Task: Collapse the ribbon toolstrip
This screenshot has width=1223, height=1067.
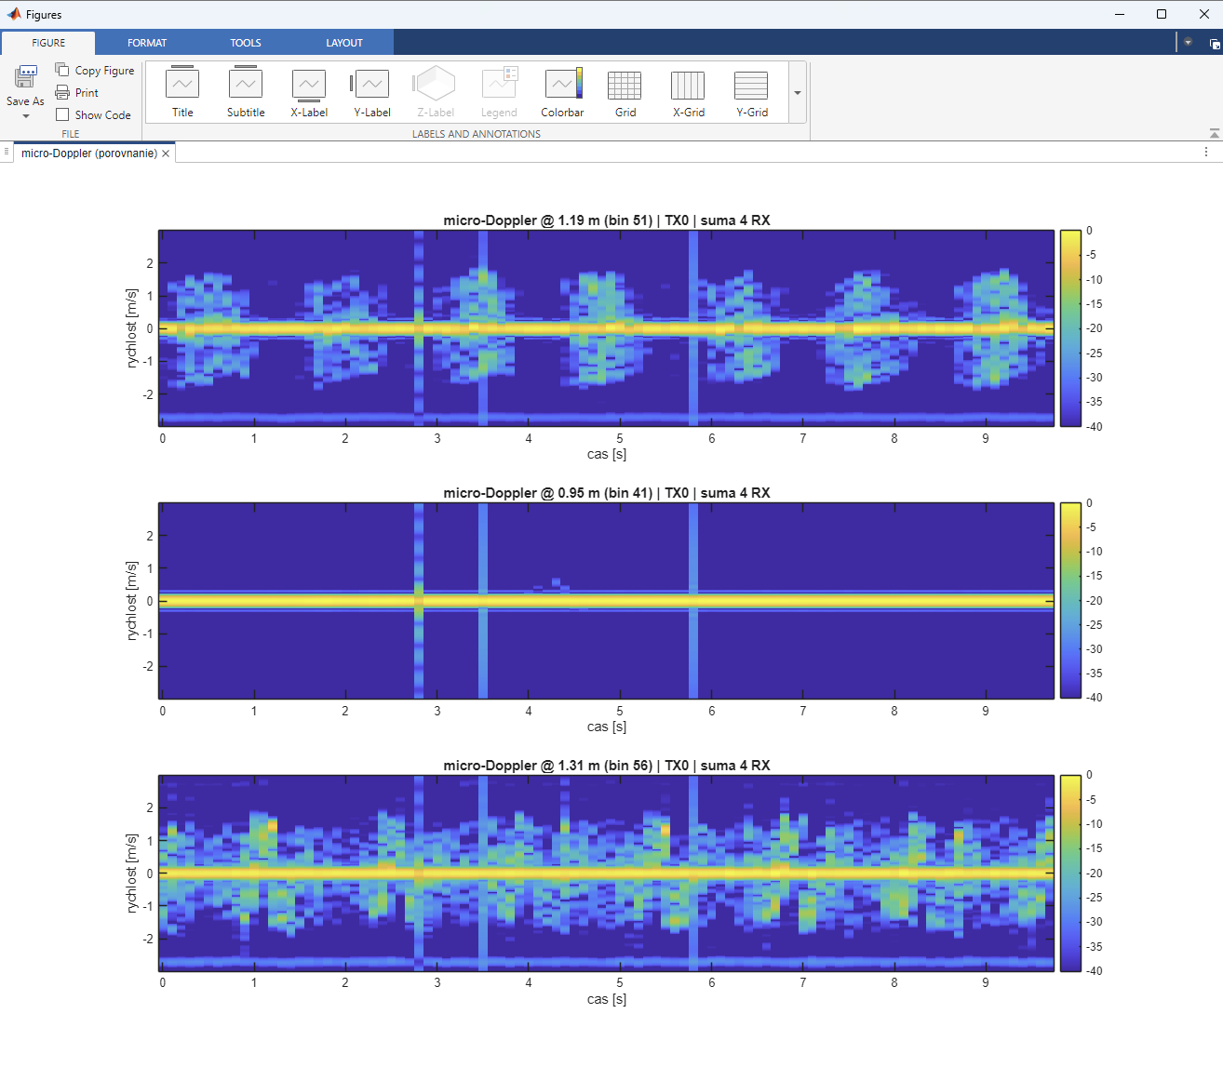Action: (x=1214, y=134)
